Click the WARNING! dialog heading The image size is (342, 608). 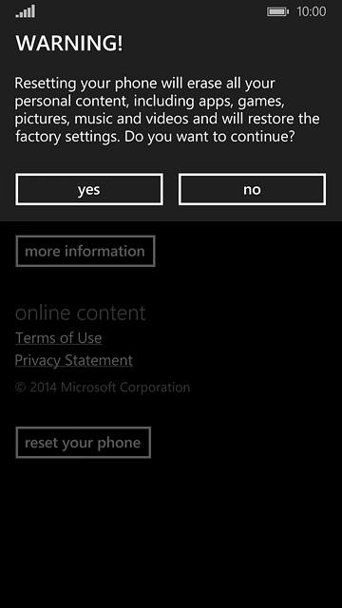coord(69,43)
